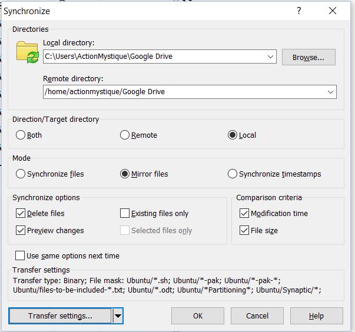This screenshot has height=332, width=355.
Task: Toggle the Modification time checkbox
Action: [x=245, y=213]
